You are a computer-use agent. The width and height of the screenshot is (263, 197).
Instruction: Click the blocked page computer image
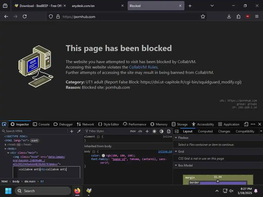[36, 66]
